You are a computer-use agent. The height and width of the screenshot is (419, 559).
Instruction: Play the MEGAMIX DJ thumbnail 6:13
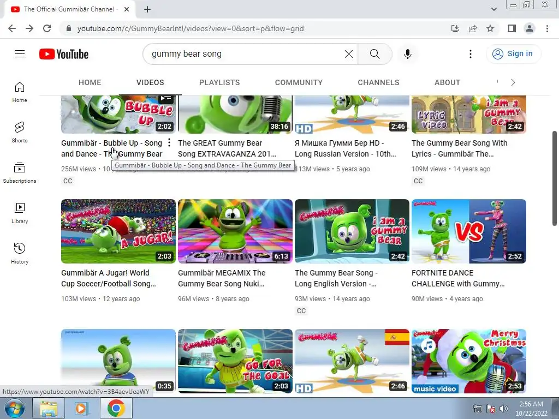[235, 231]
